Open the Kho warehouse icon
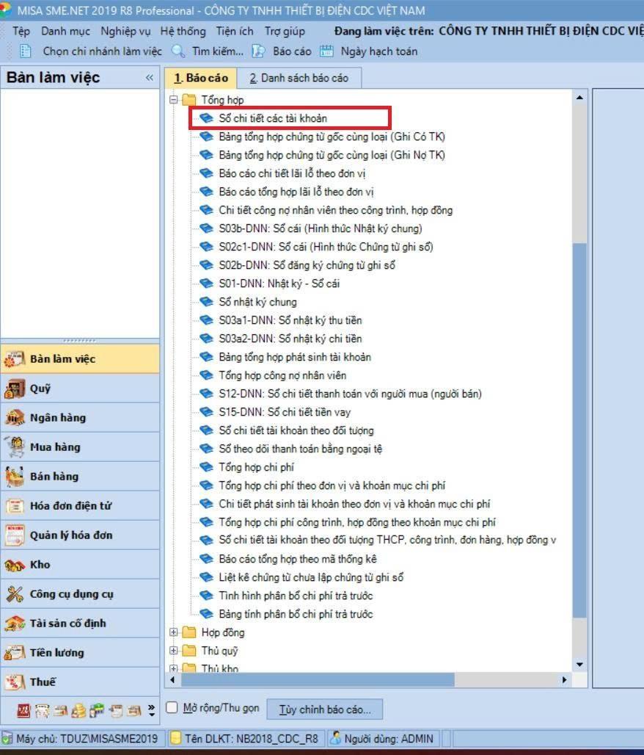The image size is (644, 755). click(15, 565)
